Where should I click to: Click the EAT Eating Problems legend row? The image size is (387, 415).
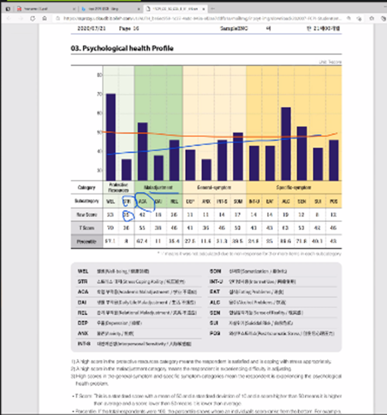pyautogui.click(x=273, y=292)
